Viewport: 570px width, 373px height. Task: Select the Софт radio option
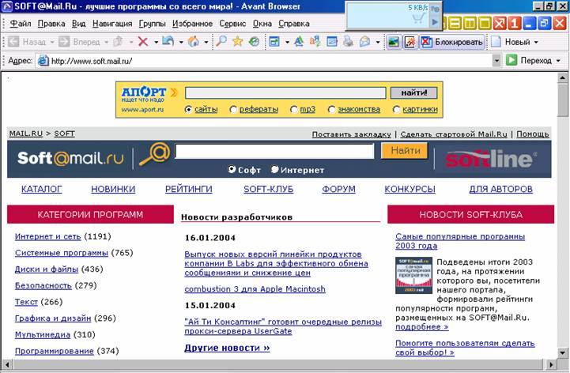[x=232, y=169]
